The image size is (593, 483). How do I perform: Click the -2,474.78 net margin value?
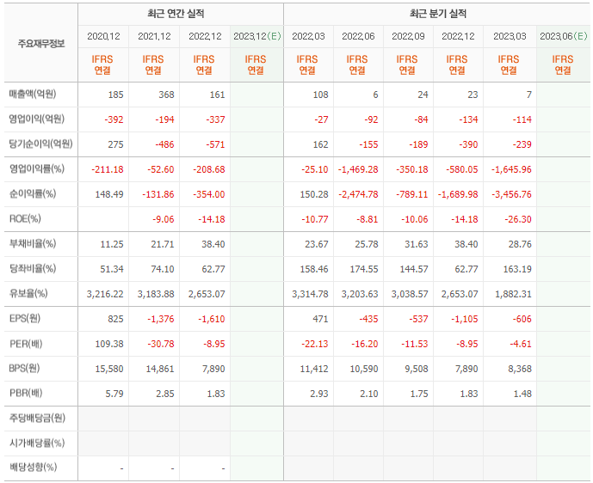[358, 194]
